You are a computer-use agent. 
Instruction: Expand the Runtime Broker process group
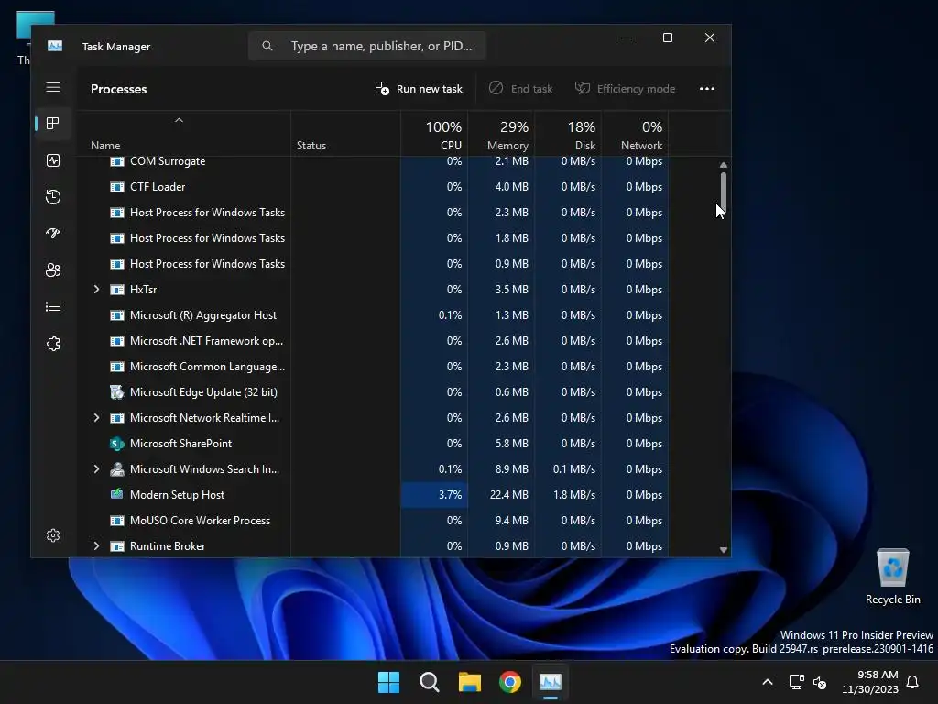[96, 546]
